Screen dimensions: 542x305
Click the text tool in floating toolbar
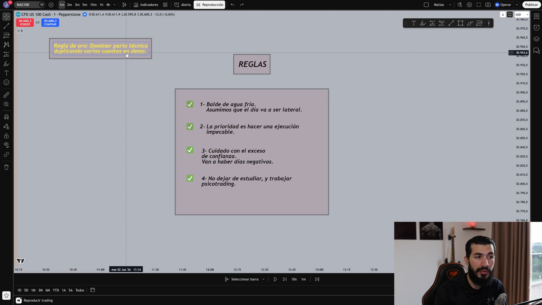414,23
